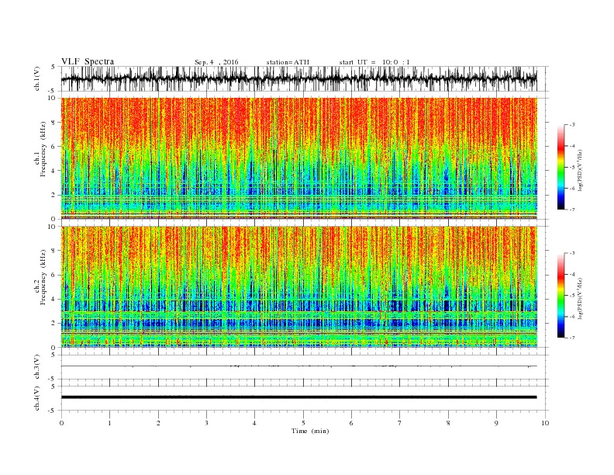Click the 'Time (min)' x-axis label
The height and width of the screenshot is (475, 614).
click(x=310, y=431)
